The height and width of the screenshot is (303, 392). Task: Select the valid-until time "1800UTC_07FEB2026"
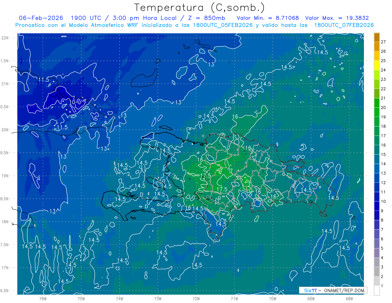[x=344, y=25]
